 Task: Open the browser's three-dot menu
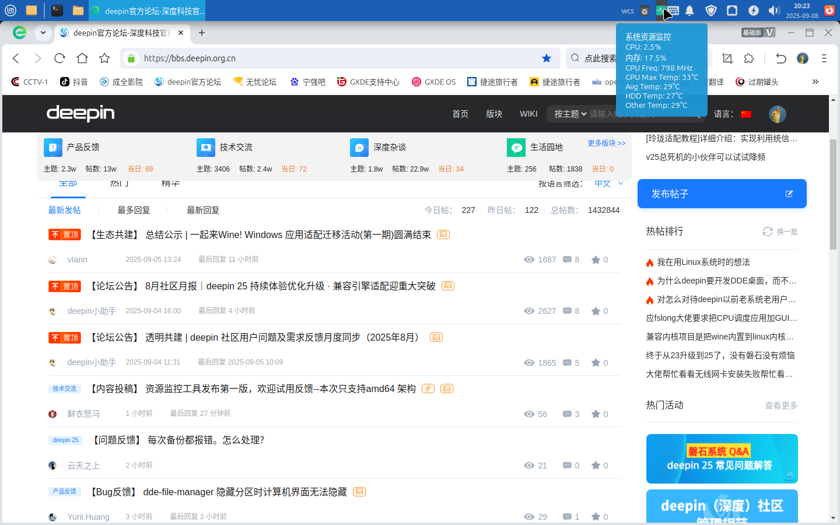[824, 58]
